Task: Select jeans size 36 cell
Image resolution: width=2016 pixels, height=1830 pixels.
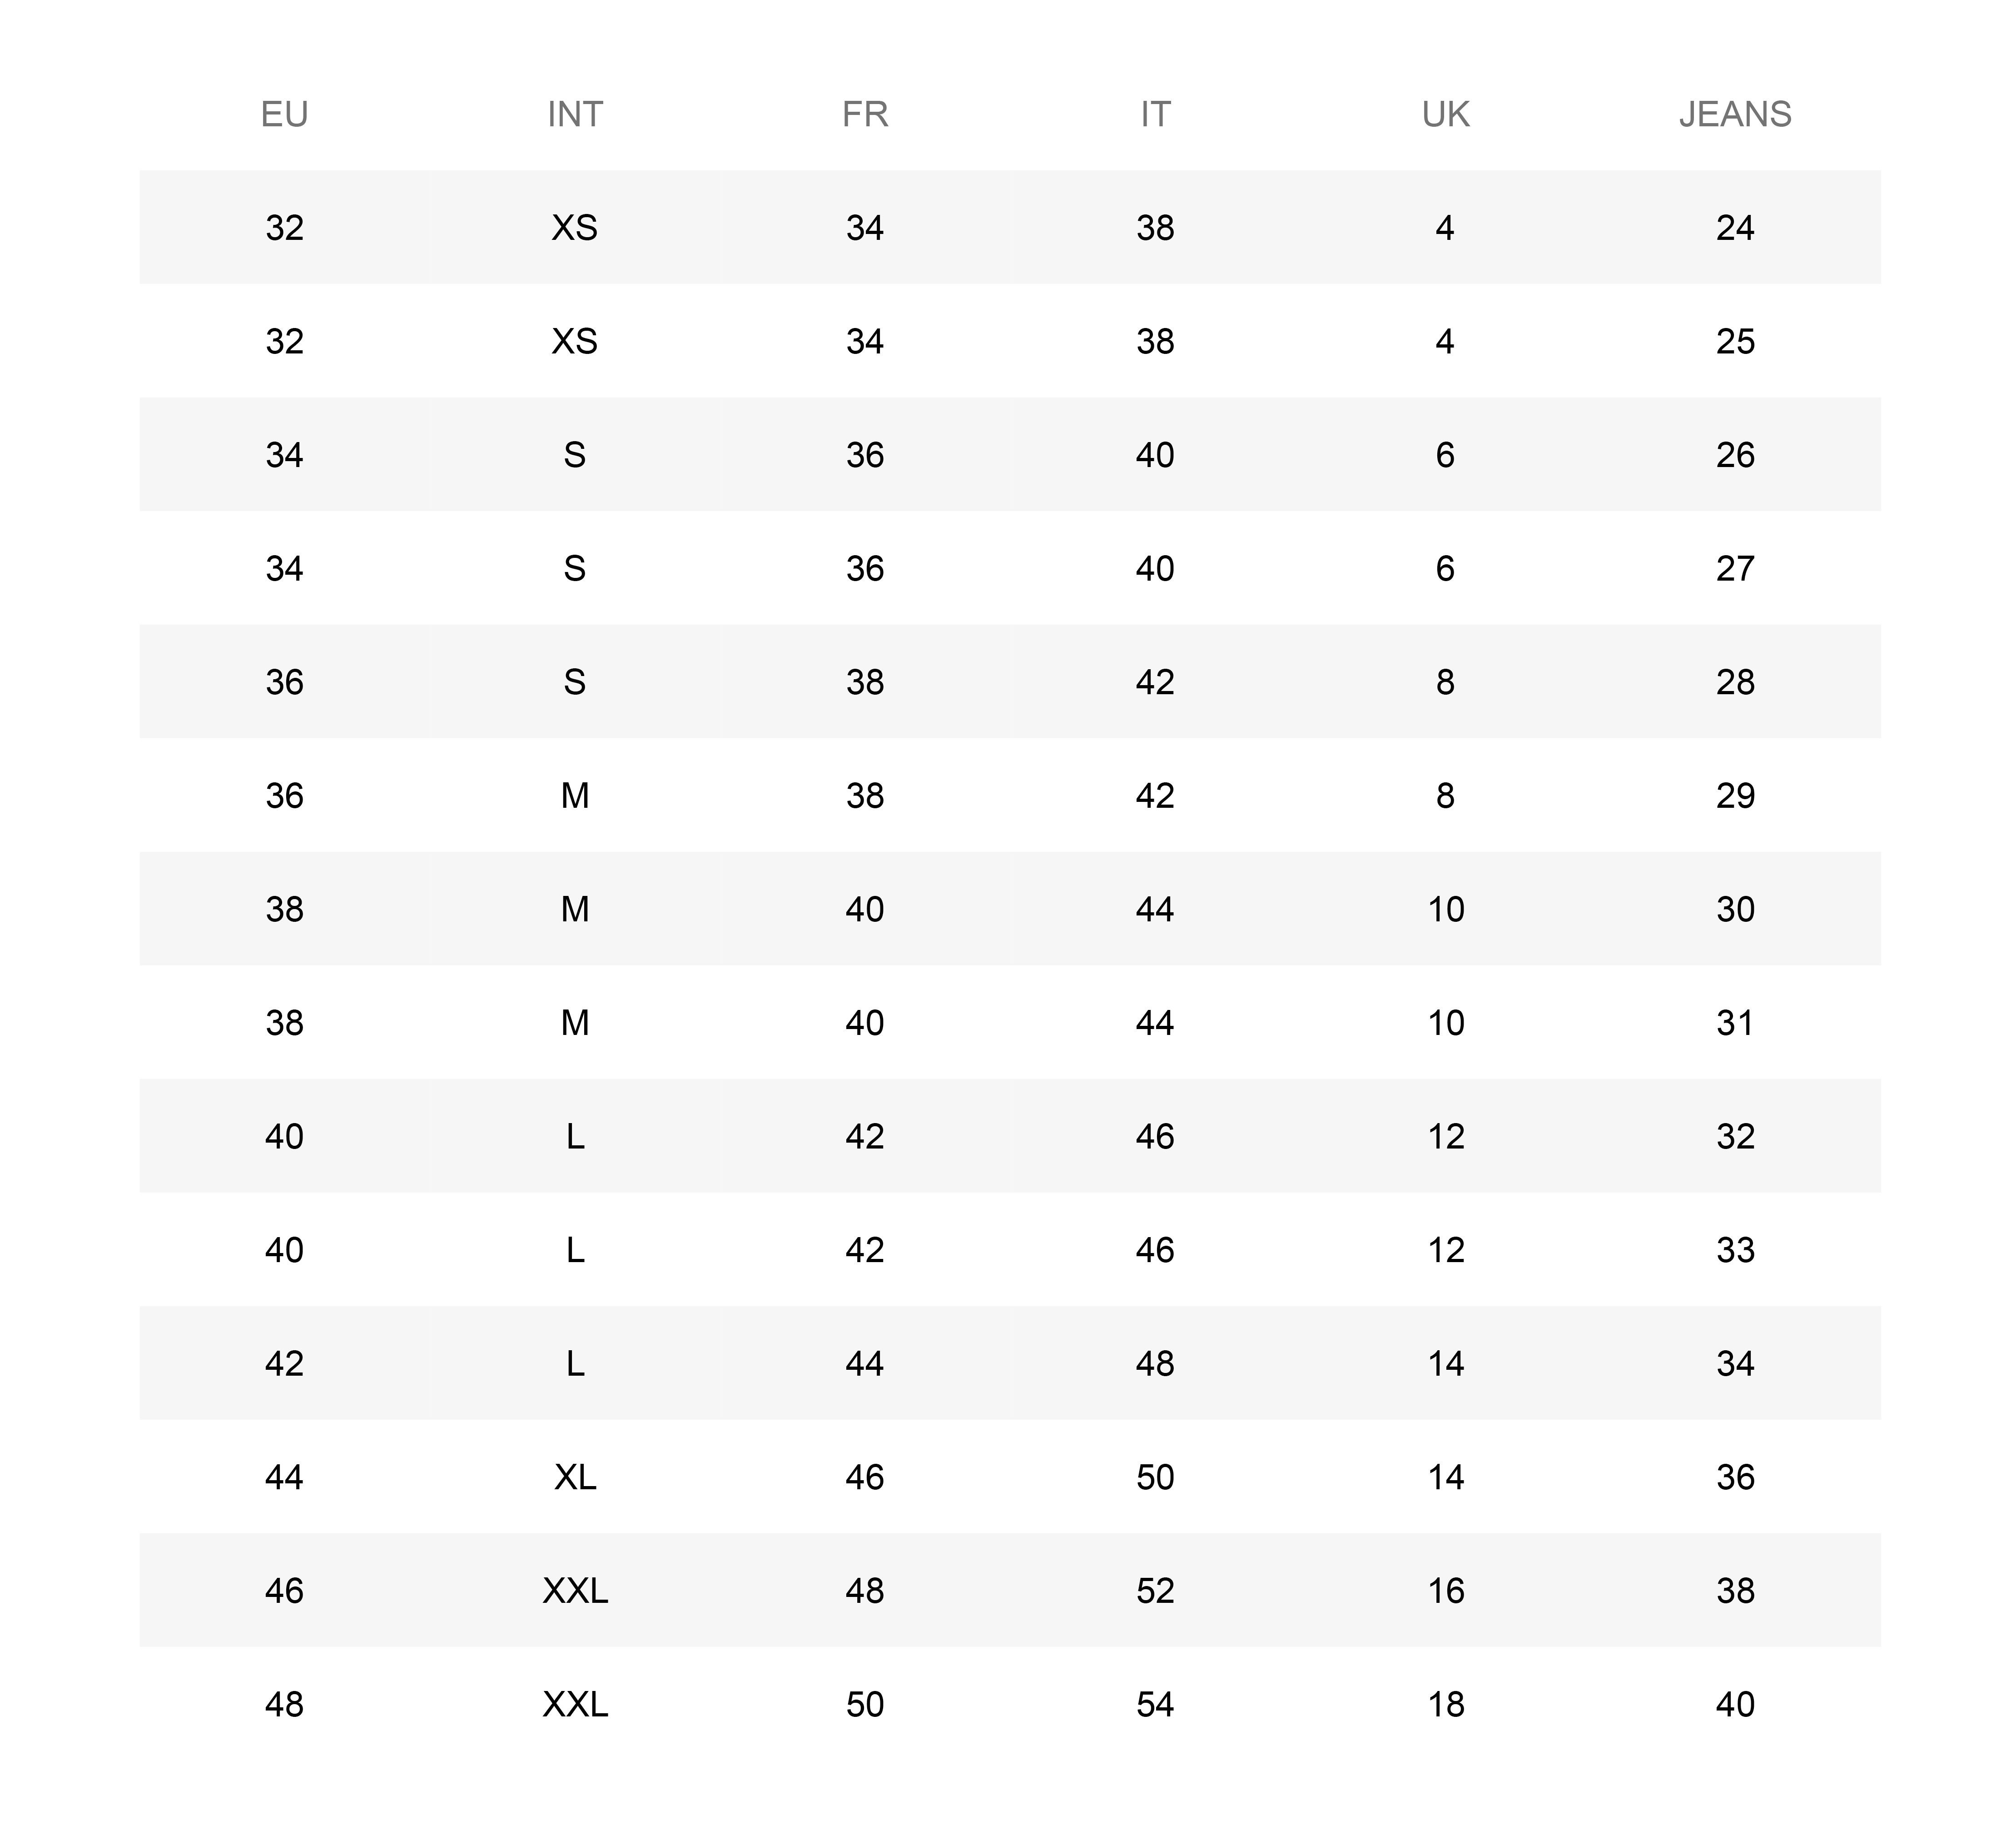Action: point(1735,1477)
